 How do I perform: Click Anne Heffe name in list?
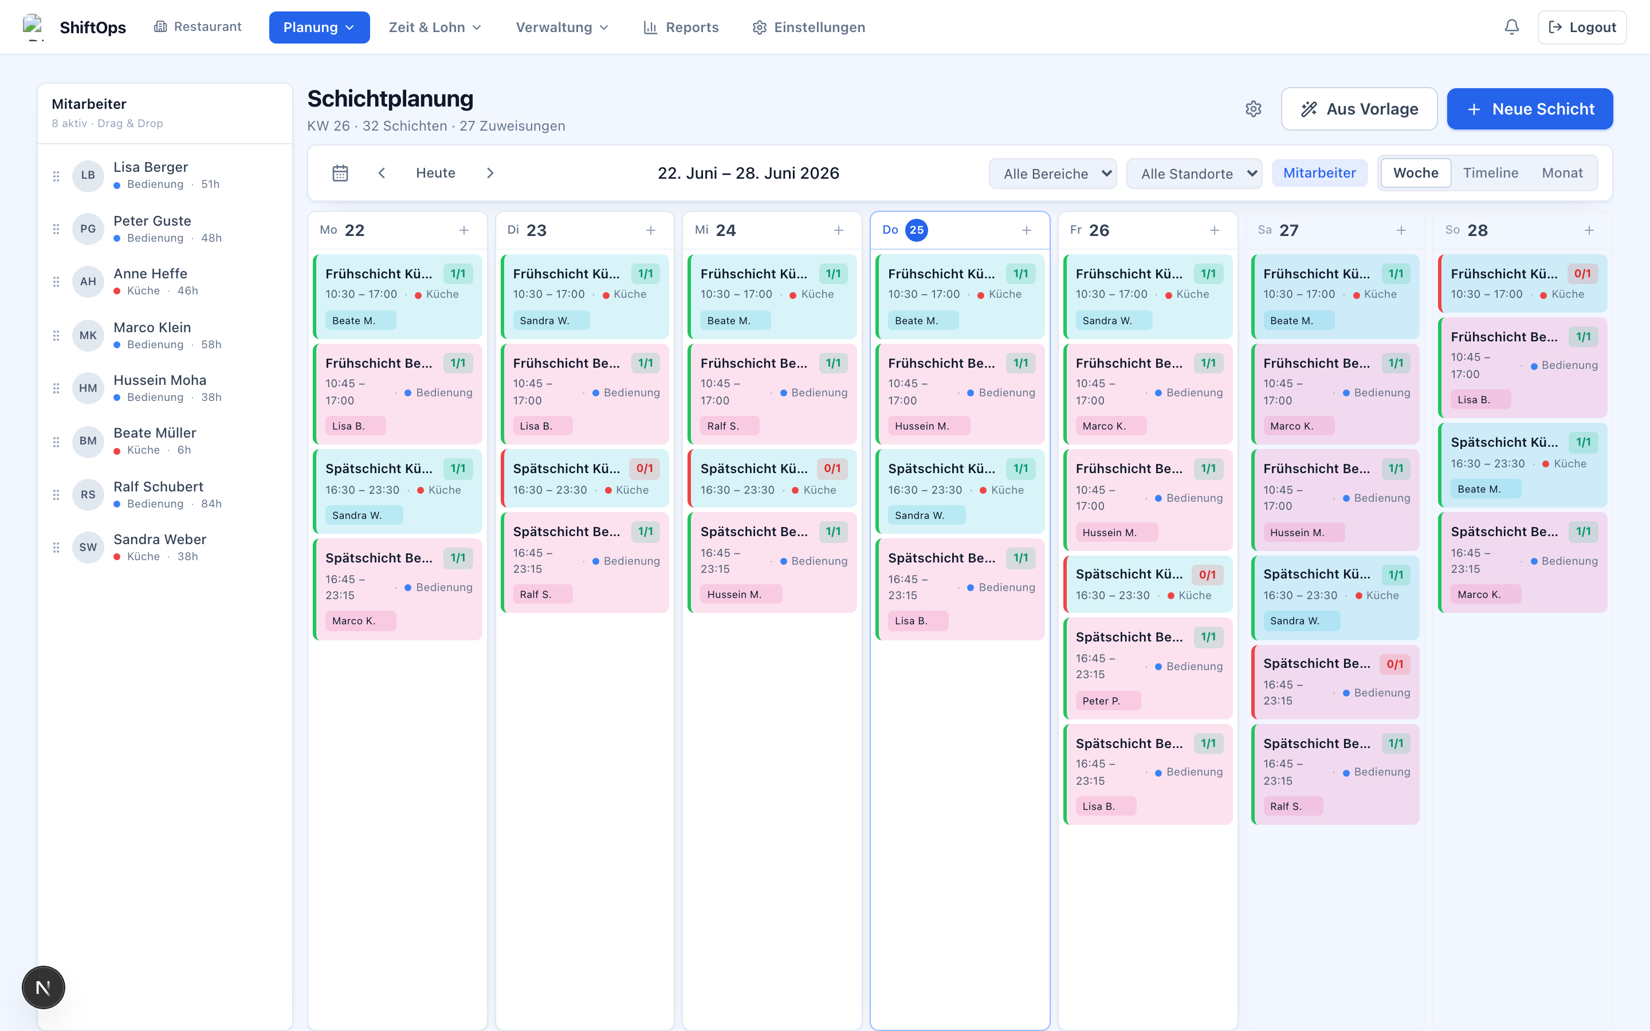click(150, 273)
